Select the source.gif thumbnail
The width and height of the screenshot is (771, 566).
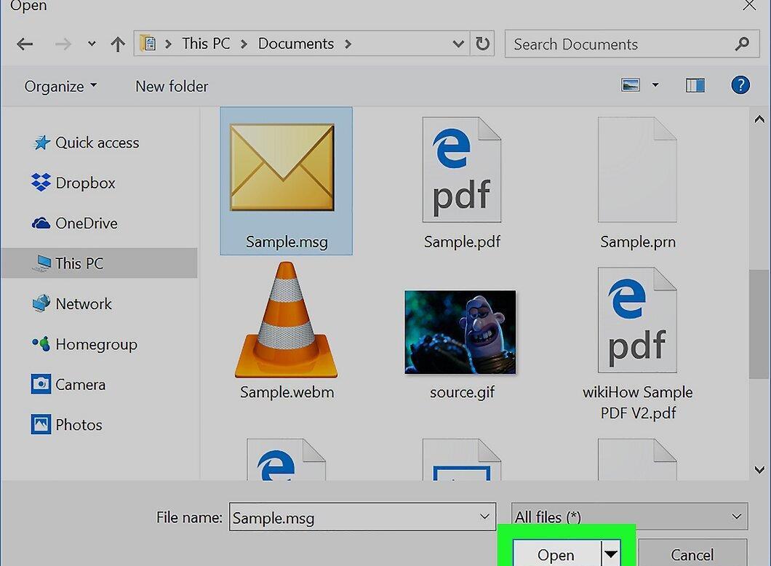(460, 332)
